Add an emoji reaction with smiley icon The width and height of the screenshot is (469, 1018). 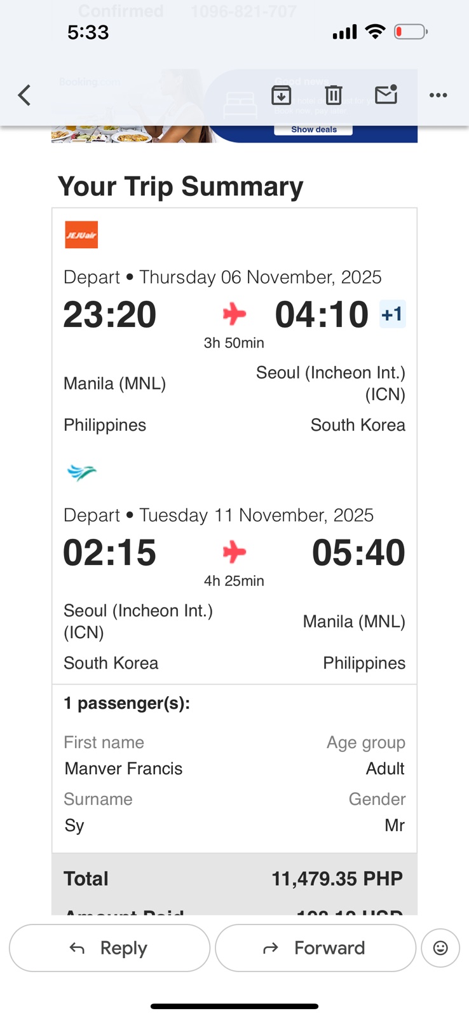[x=440, y=948]
